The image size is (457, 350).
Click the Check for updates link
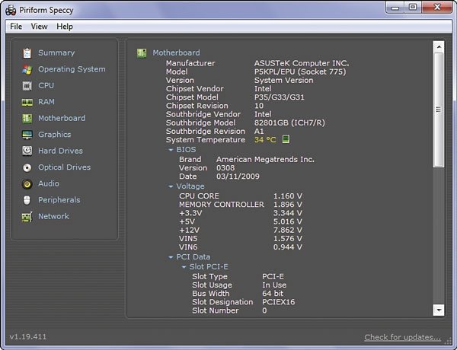[x=402, y=337]
